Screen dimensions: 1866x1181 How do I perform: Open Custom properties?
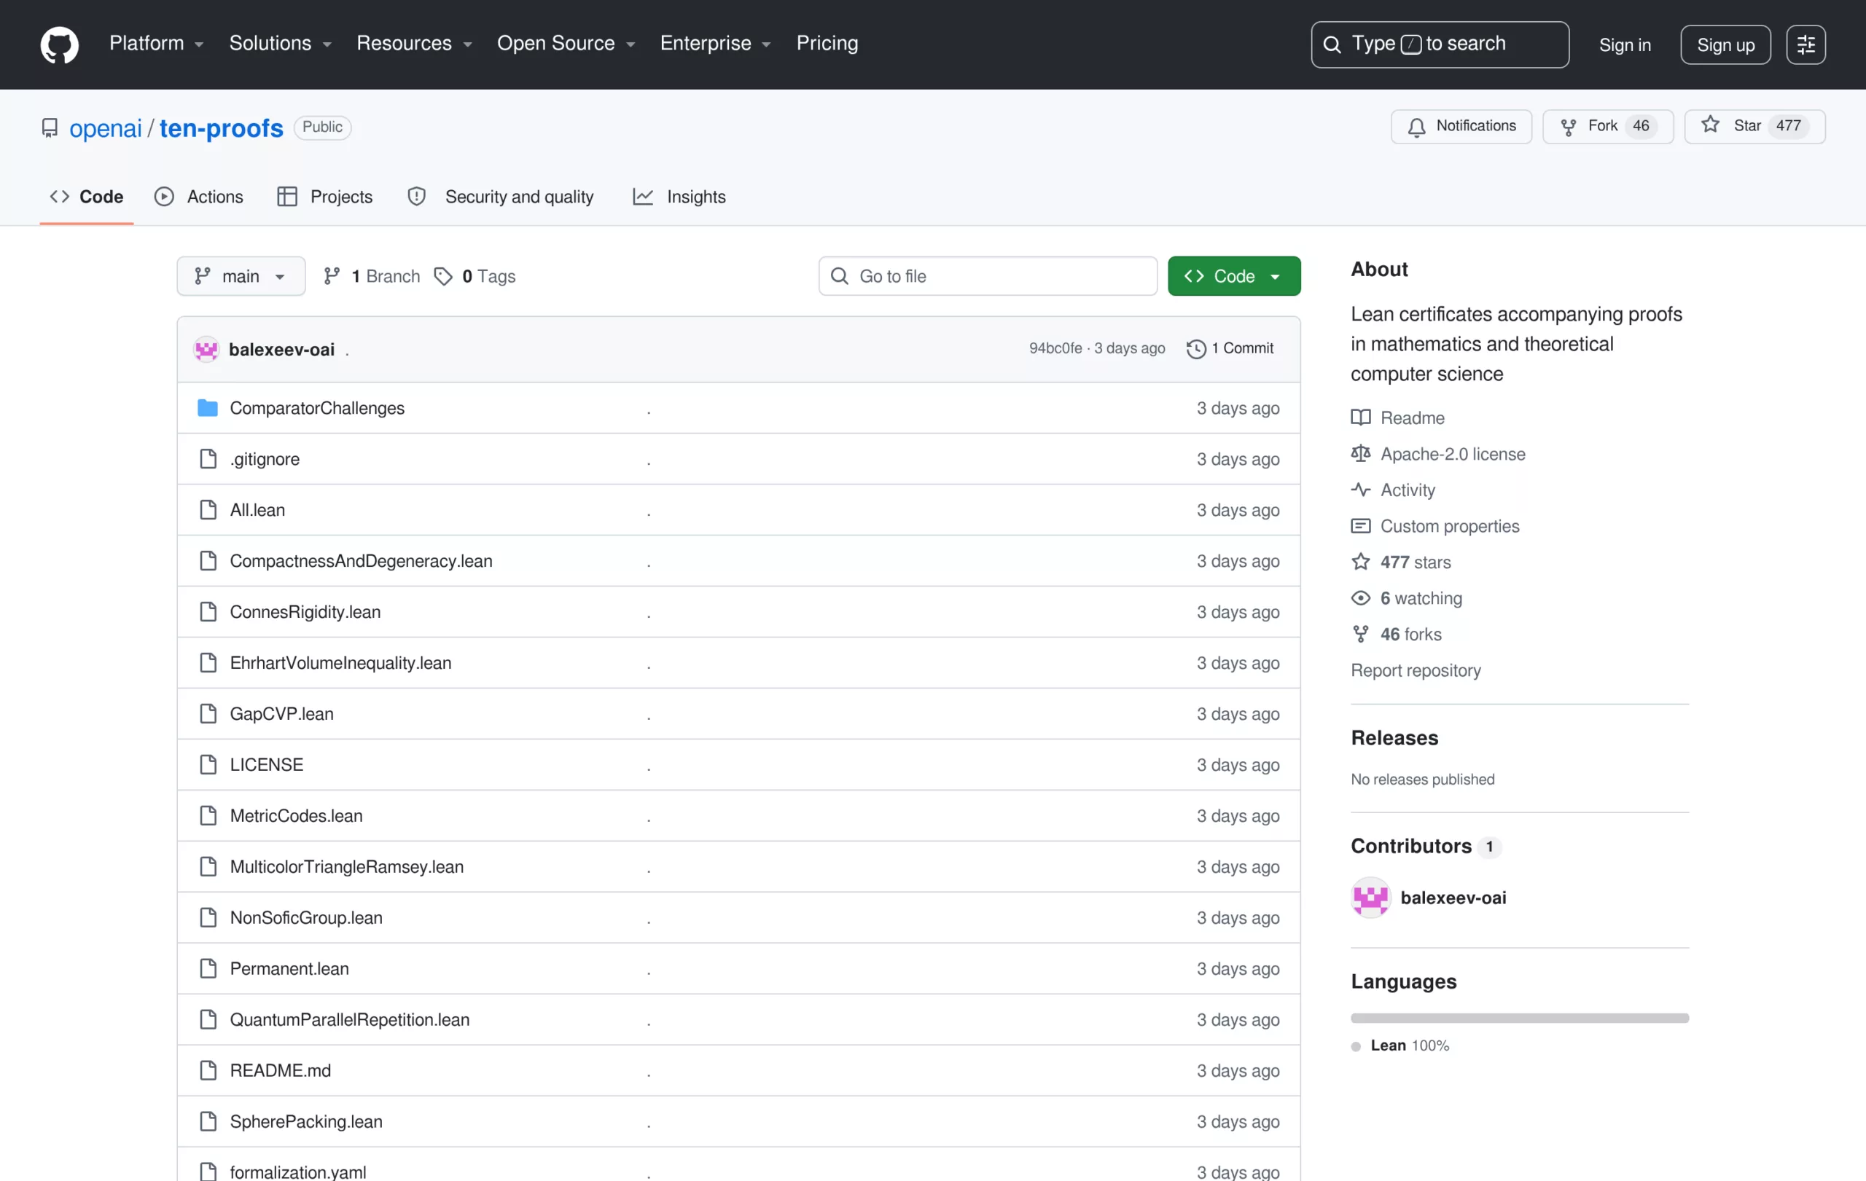point(1435,527)
